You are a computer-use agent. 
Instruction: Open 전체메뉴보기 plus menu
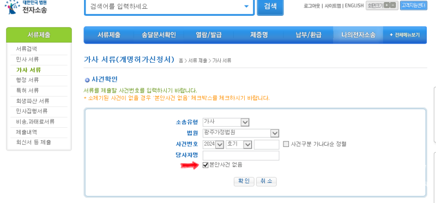(404, 35)
